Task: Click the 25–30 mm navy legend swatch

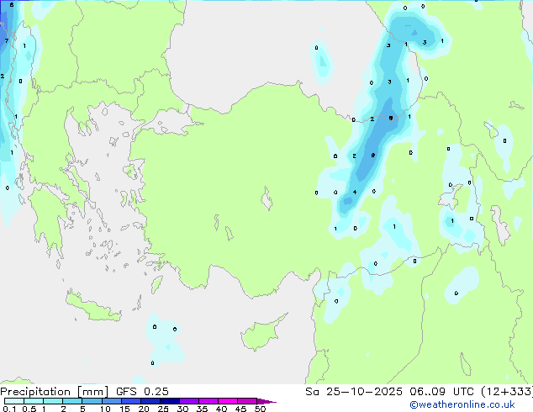Action: (x=170, y=401)
